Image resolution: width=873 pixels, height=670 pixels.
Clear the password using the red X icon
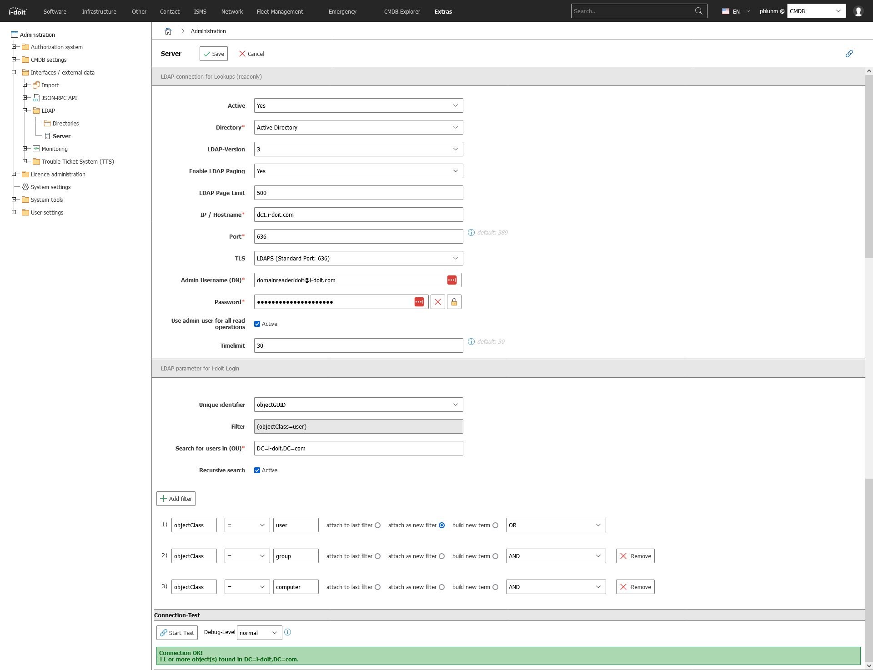pos(438,301)
